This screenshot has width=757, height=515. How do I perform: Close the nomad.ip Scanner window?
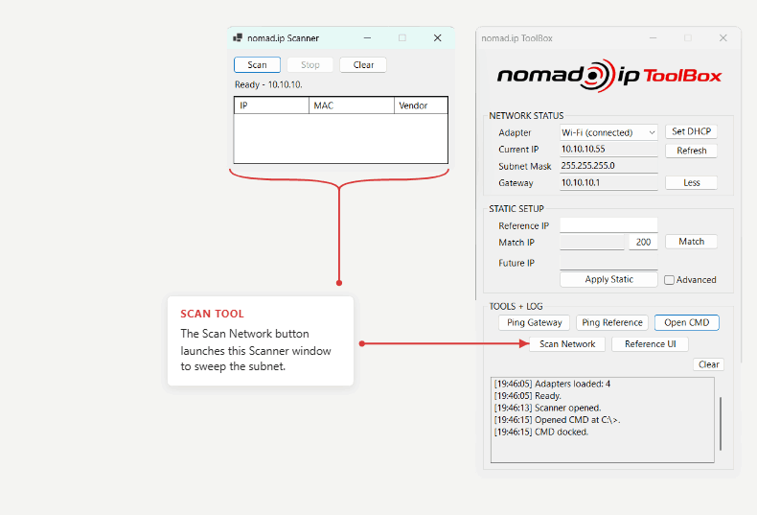pos(437,37)
